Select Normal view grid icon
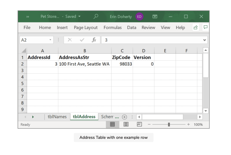Image resolution: width=231 pixels, height=155 pixels. pyautogui.click(x=112, y=124)
